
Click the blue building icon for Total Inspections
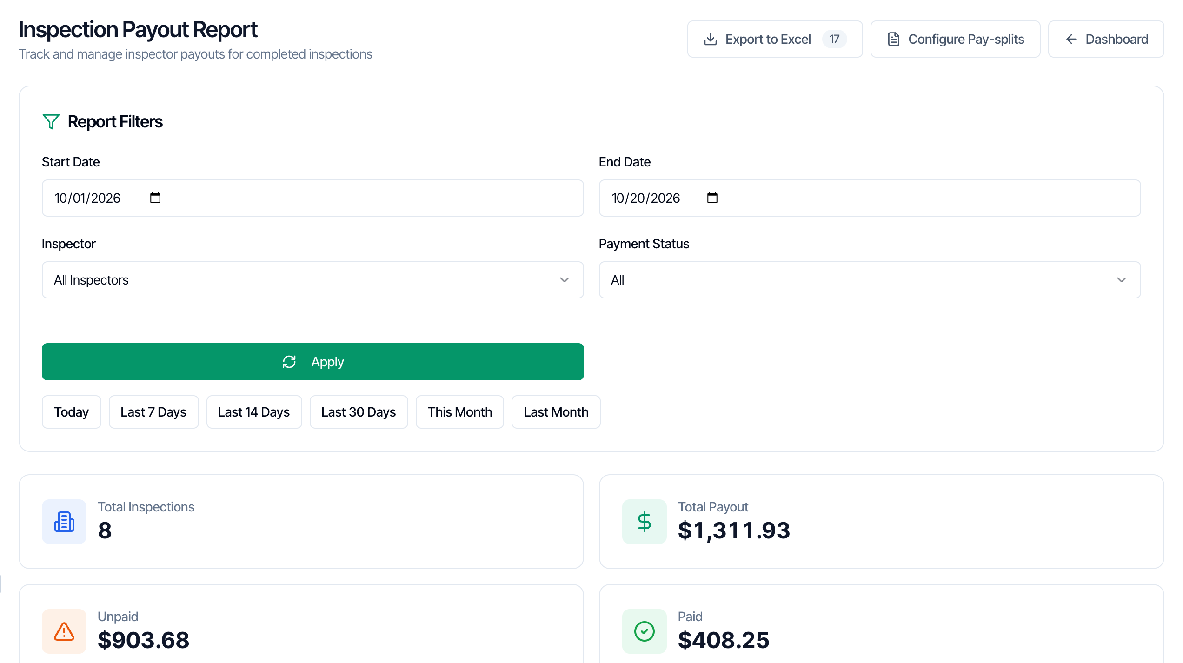[64, 522]
